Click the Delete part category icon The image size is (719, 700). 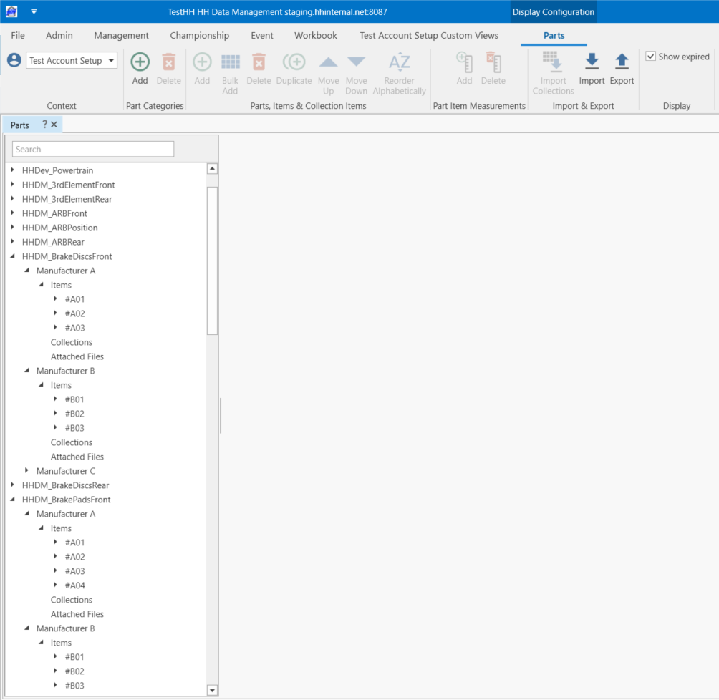tap(168, 62)
